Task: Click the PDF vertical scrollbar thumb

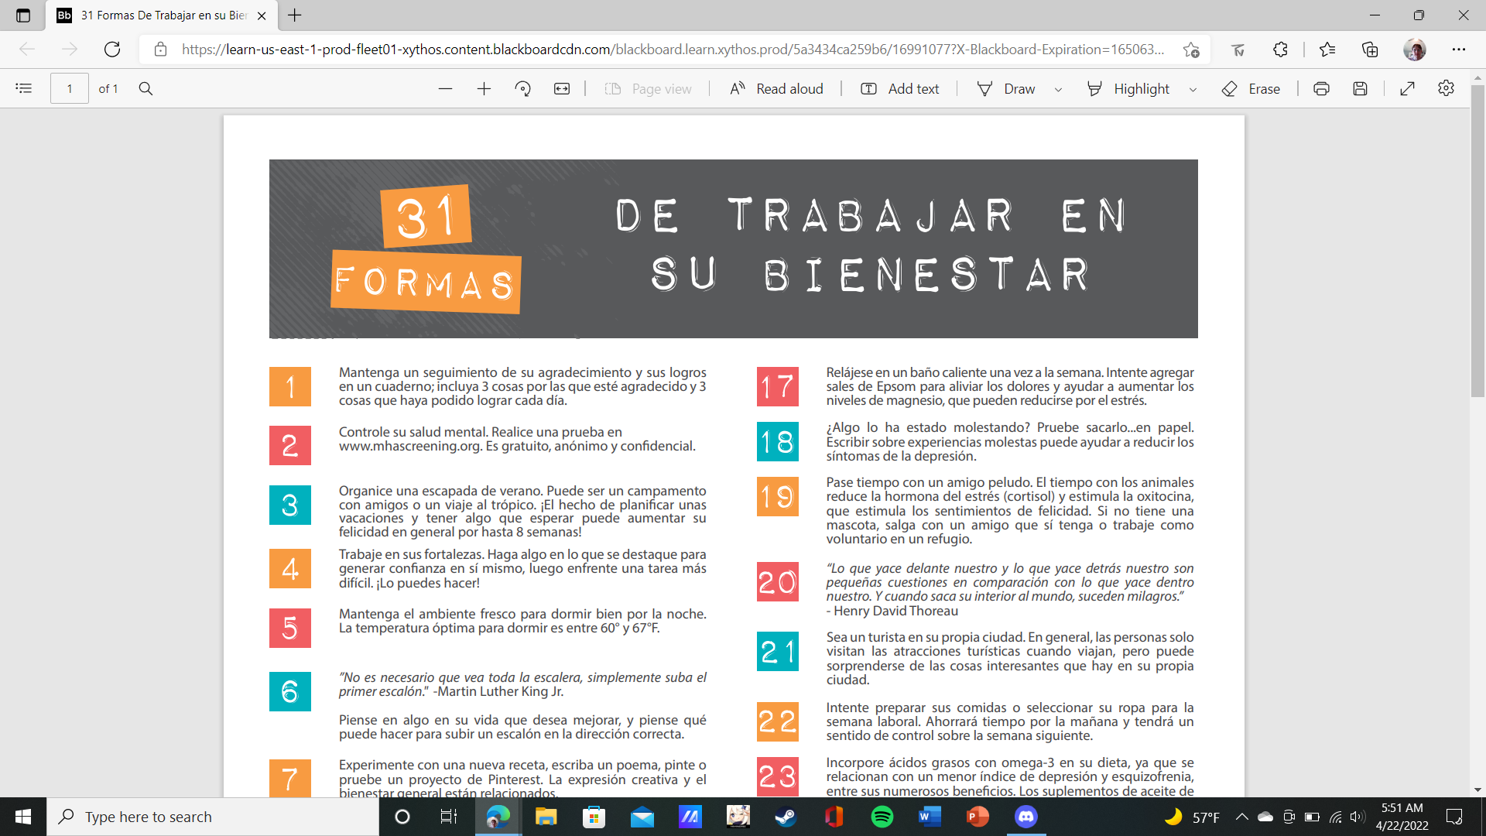Action: (x=1477, y=241)
